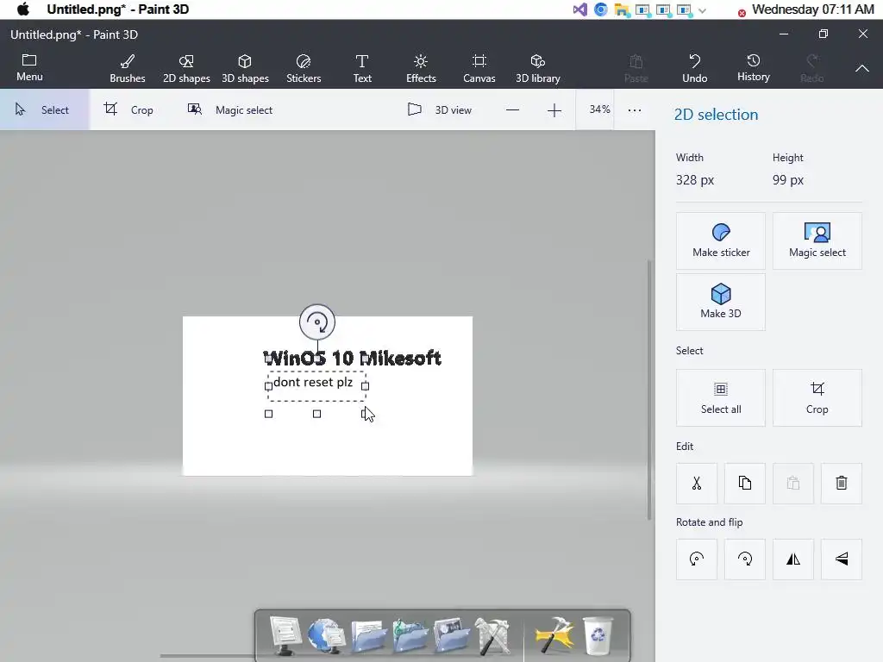Click the 'dont reset plz' text on canvas
Screen dimensions: 883x662
[x=313, y=382]
